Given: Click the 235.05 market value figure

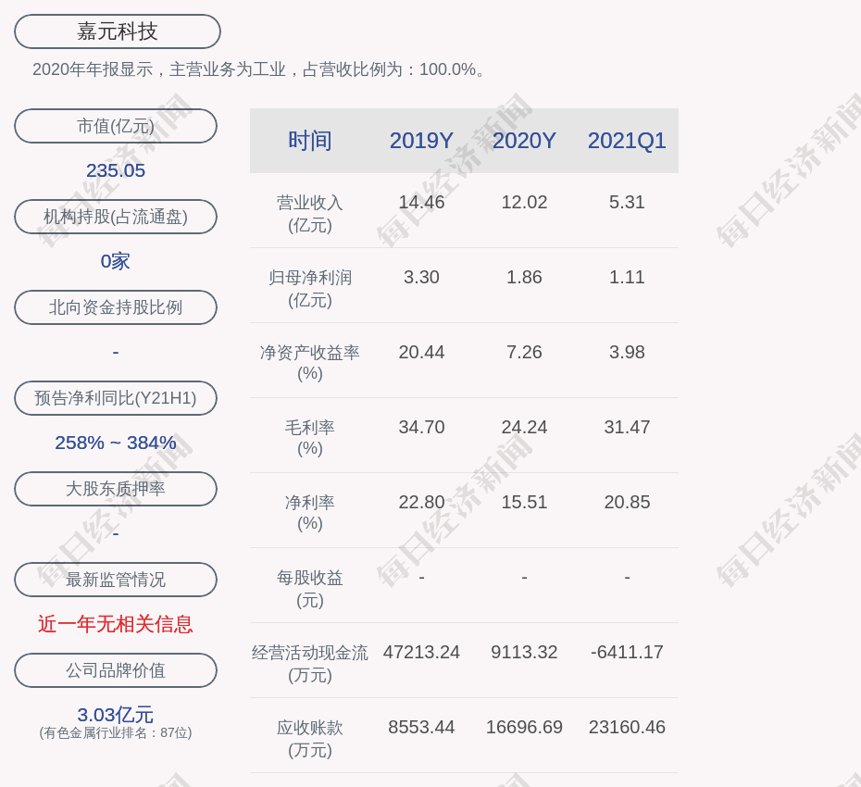Looking at the screenshot, I should (116, 170).
